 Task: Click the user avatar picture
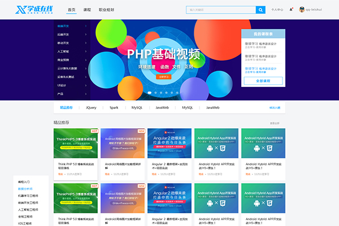[x=302, y=10]
